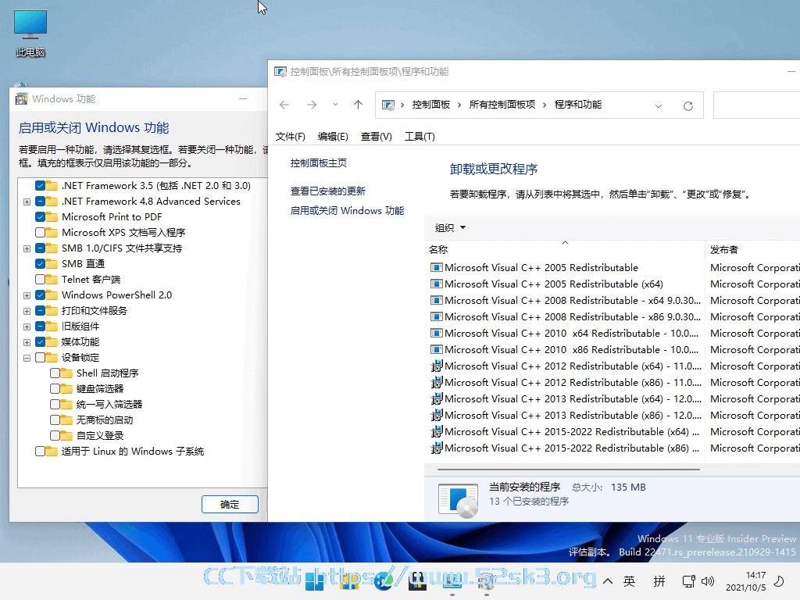This screenshot has width=800, height=600.
Task: Open 查看已安装的更新 link
Action: 328,191
